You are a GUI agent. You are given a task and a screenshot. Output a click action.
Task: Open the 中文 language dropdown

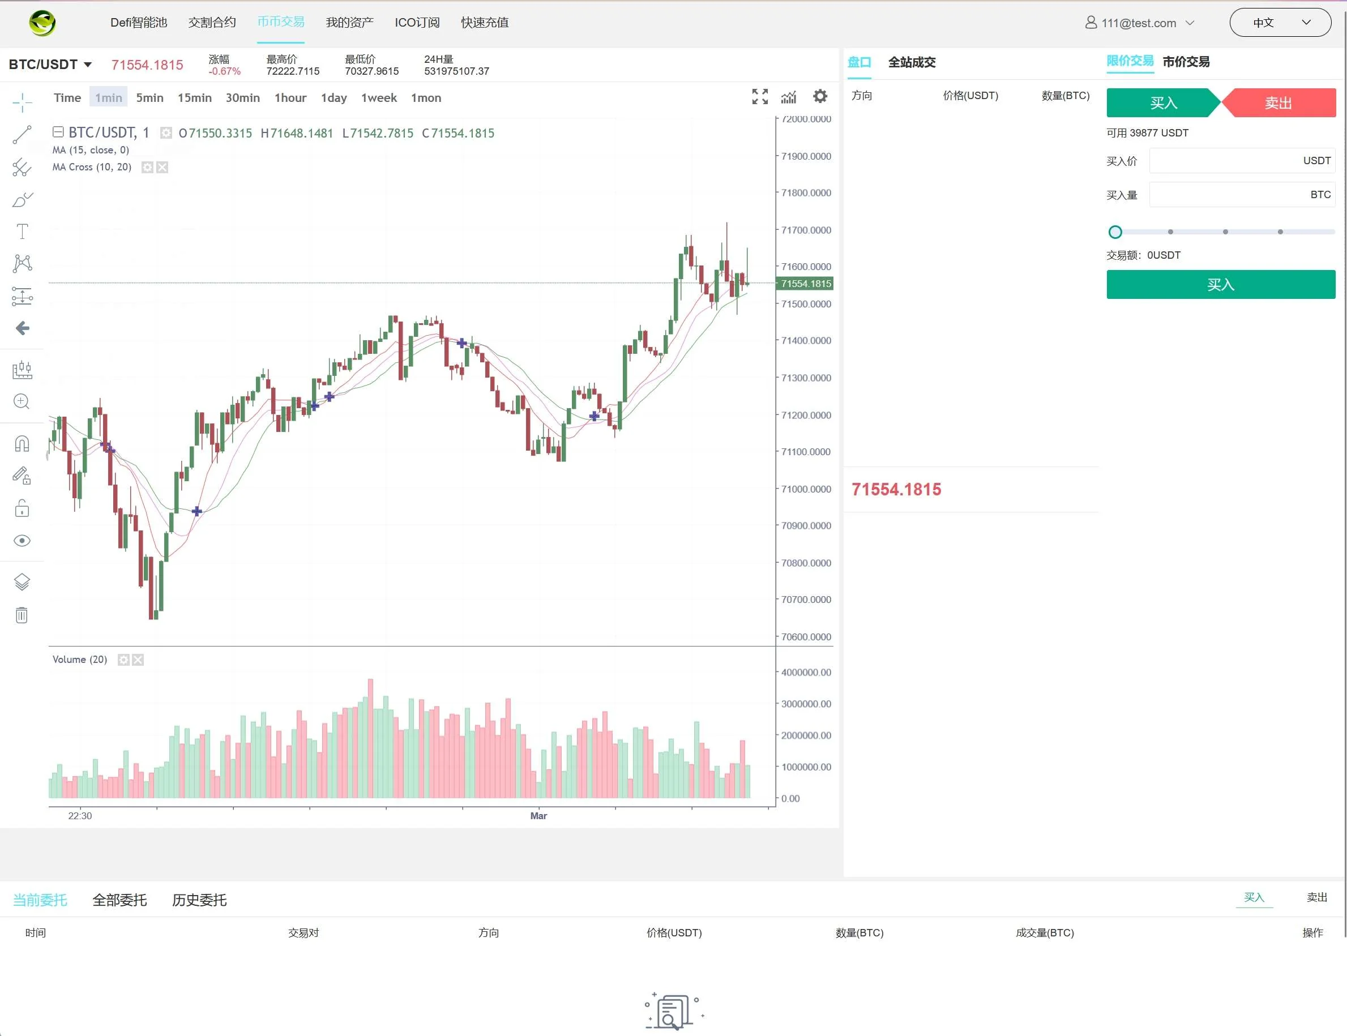click(x=1280, y=23)
